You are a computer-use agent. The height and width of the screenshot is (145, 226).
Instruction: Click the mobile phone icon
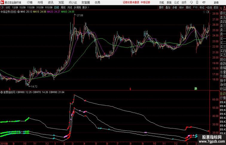[197, 2]
